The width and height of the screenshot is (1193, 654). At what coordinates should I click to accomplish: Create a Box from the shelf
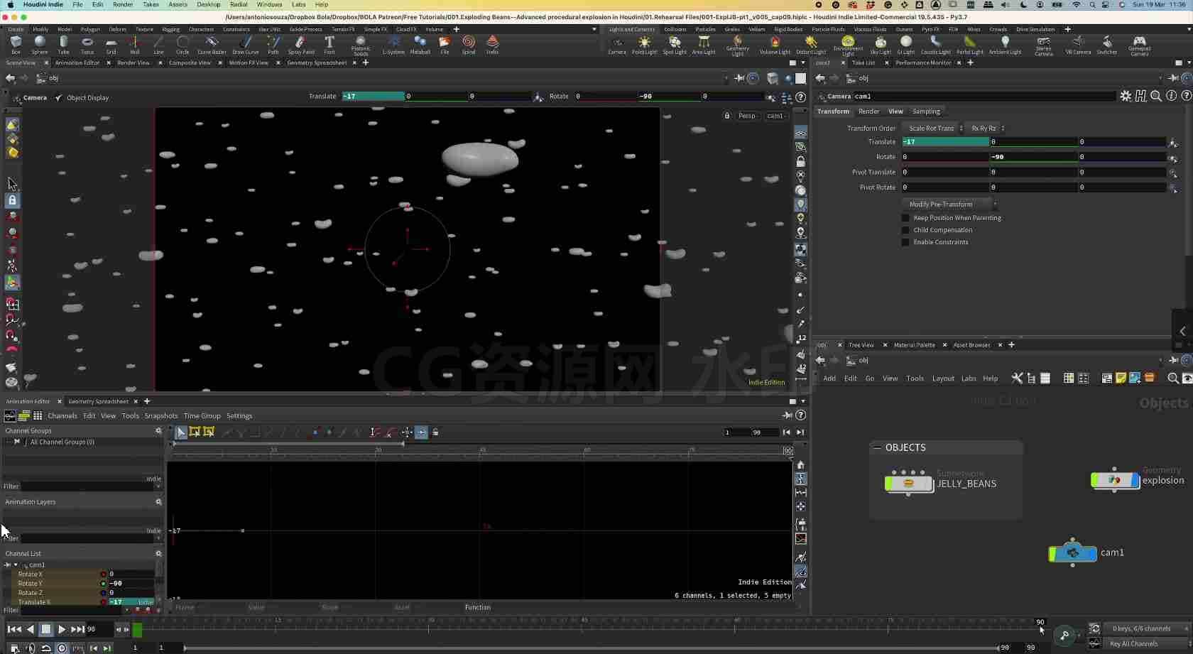(x=16, y=45)
